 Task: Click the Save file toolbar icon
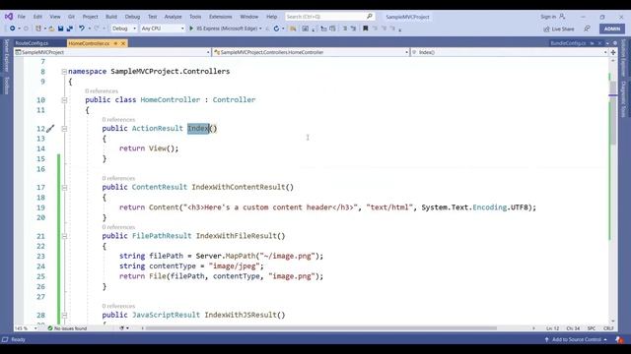(x=60, y=29)
